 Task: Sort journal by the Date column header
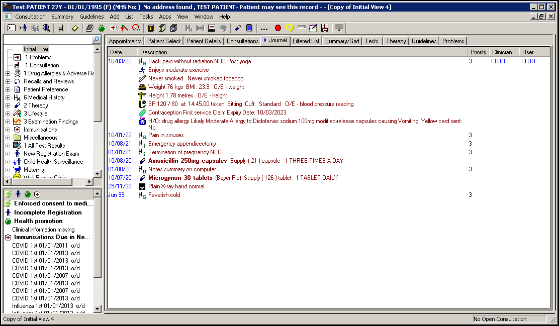[x=116, y=52]
